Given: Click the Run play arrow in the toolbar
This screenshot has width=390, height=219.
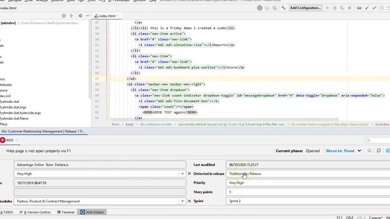Looking at the screenshot, I should click(328, 8).
